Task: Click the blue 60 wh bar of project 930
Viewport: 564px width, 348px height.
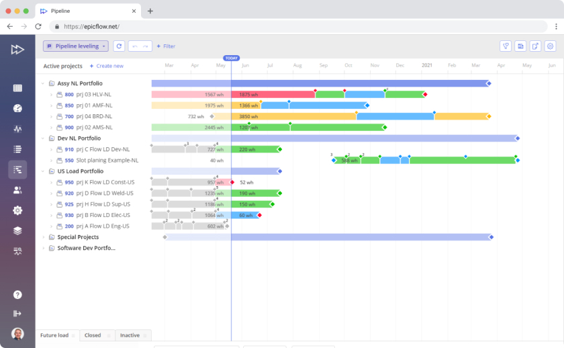Action: point(245,215)
